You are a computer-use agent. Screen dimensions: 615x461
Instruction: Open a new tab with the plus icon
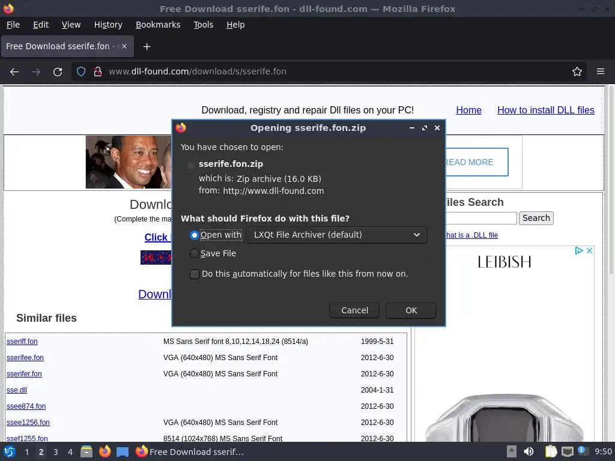[147, 47]
